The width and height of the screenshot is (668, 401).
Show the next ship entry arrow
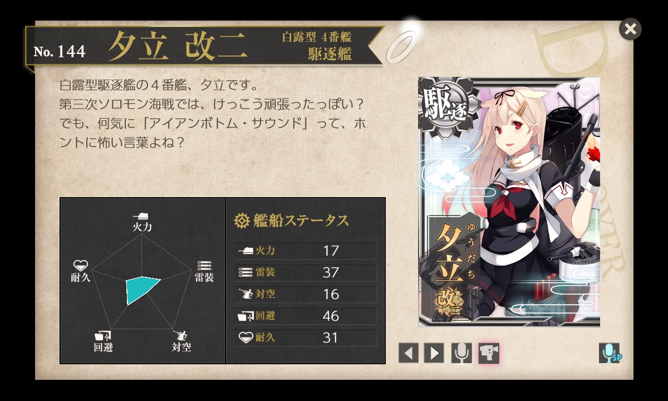[434, 353]
